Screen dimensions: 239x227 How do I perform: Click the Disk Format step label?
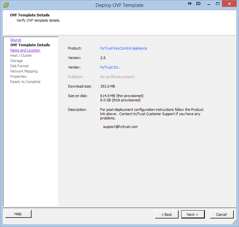[x=19, y=66]
